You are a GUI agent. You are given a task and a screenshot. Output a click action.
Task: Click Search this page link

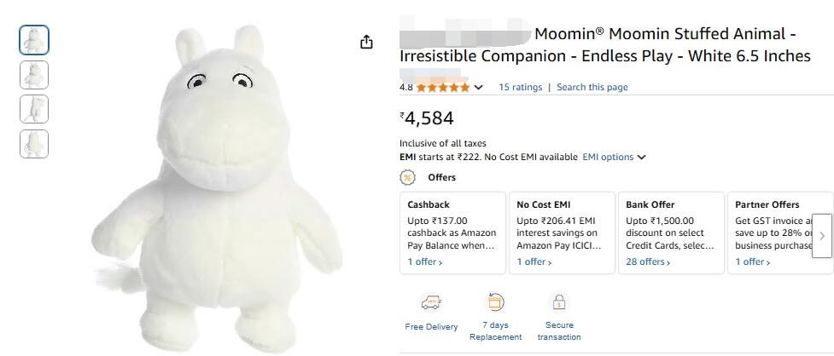(592, 87)
